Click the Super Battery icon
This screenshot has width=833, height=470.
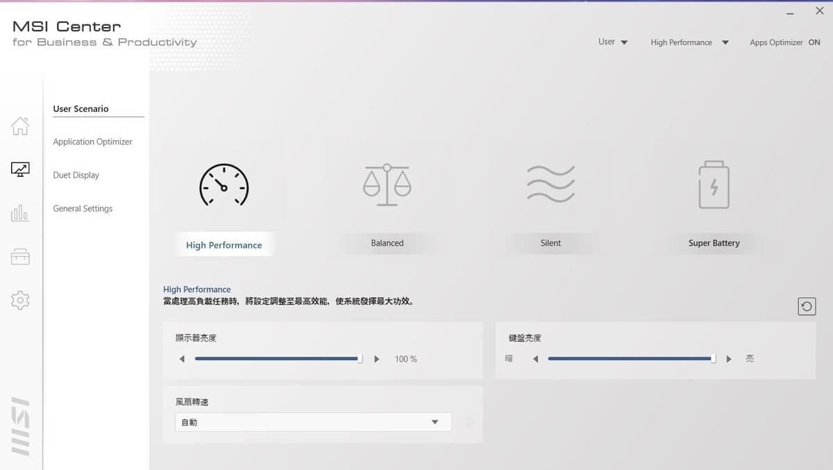[x=714, y=185]
